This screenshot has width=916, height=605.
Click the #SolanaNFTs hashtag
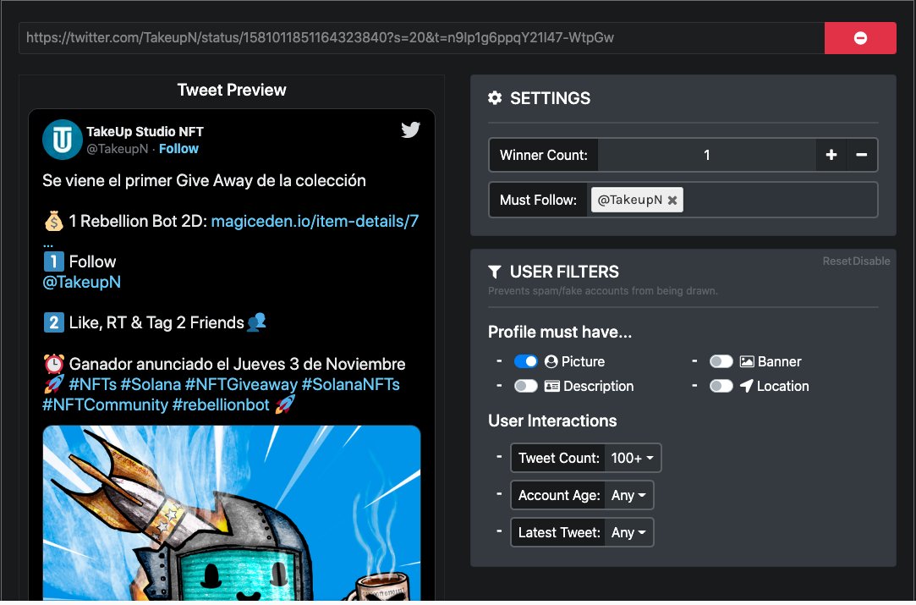(x=350, y=385)
